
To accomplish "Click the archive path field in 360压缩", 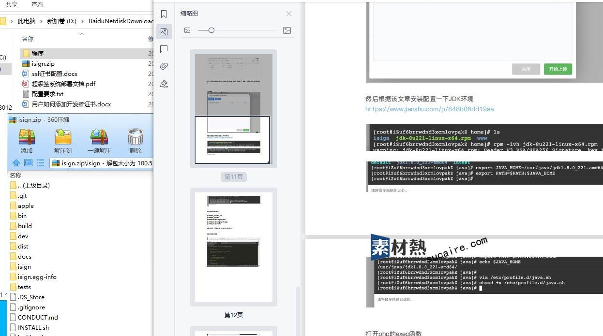I will (101, 163).
